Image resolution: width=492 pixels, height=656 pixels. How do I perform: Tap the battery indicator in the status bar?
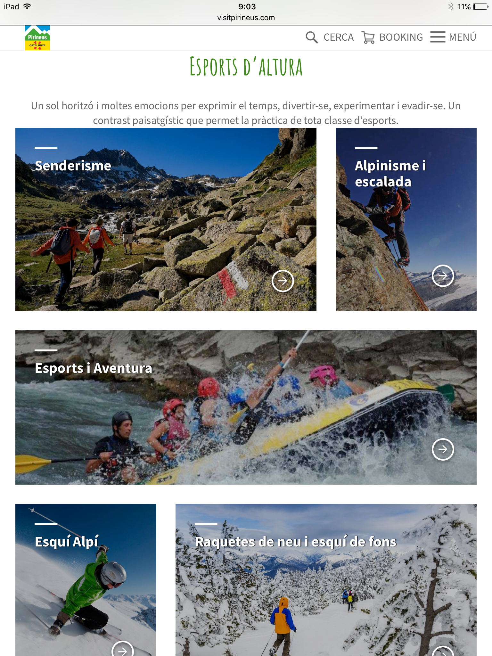[480, 6]
